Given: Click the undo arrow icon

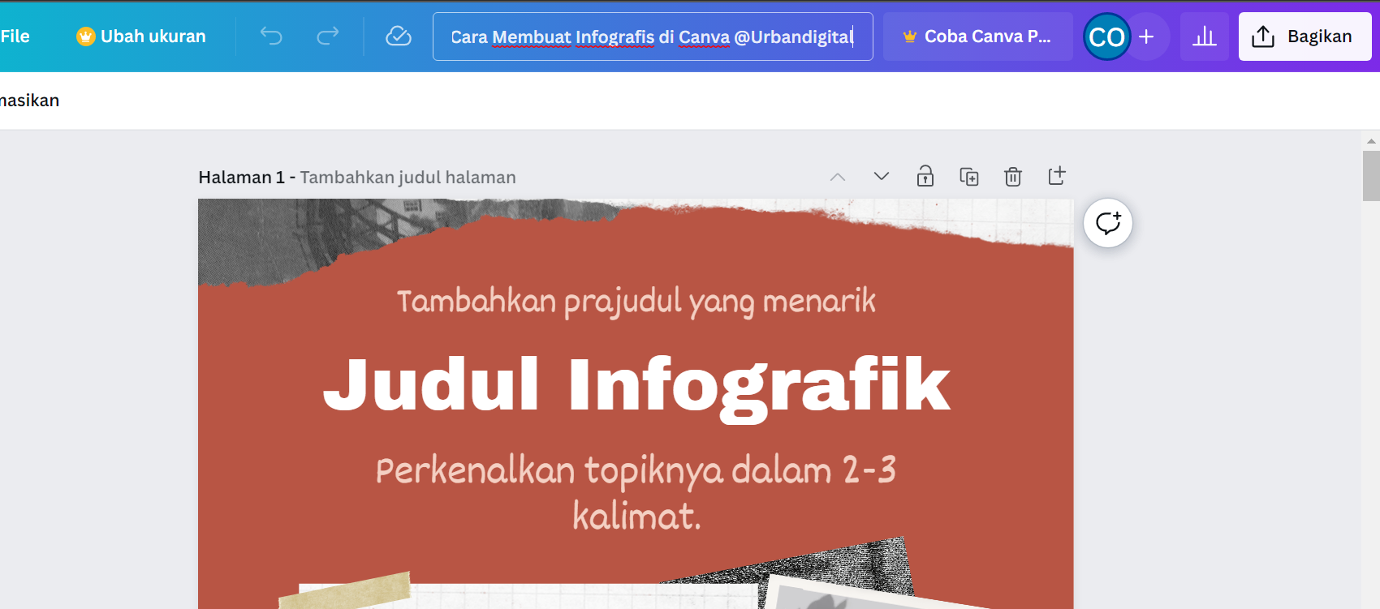Looking at the screenshot, I should [x=271, y=36].
